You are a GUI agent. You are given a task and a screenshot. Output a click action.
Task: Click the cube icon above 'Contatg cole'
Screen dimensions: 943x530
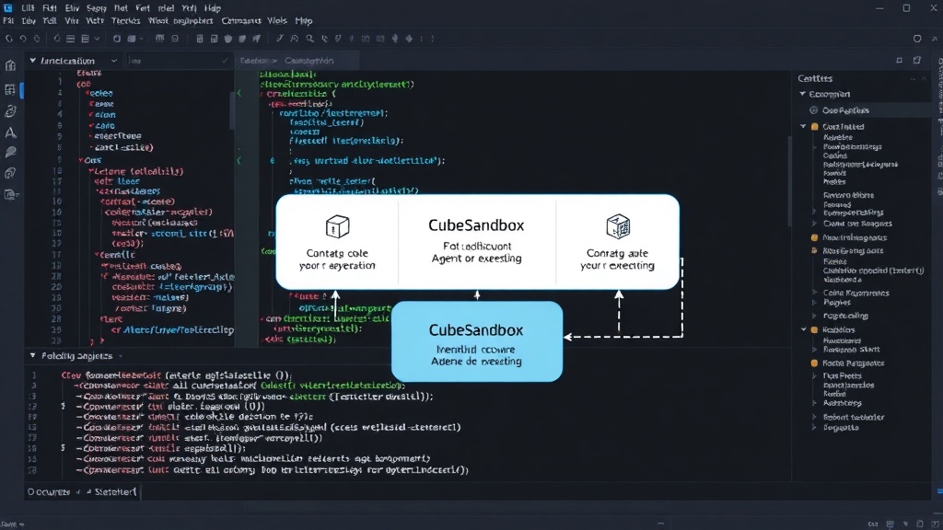[337, 226]
